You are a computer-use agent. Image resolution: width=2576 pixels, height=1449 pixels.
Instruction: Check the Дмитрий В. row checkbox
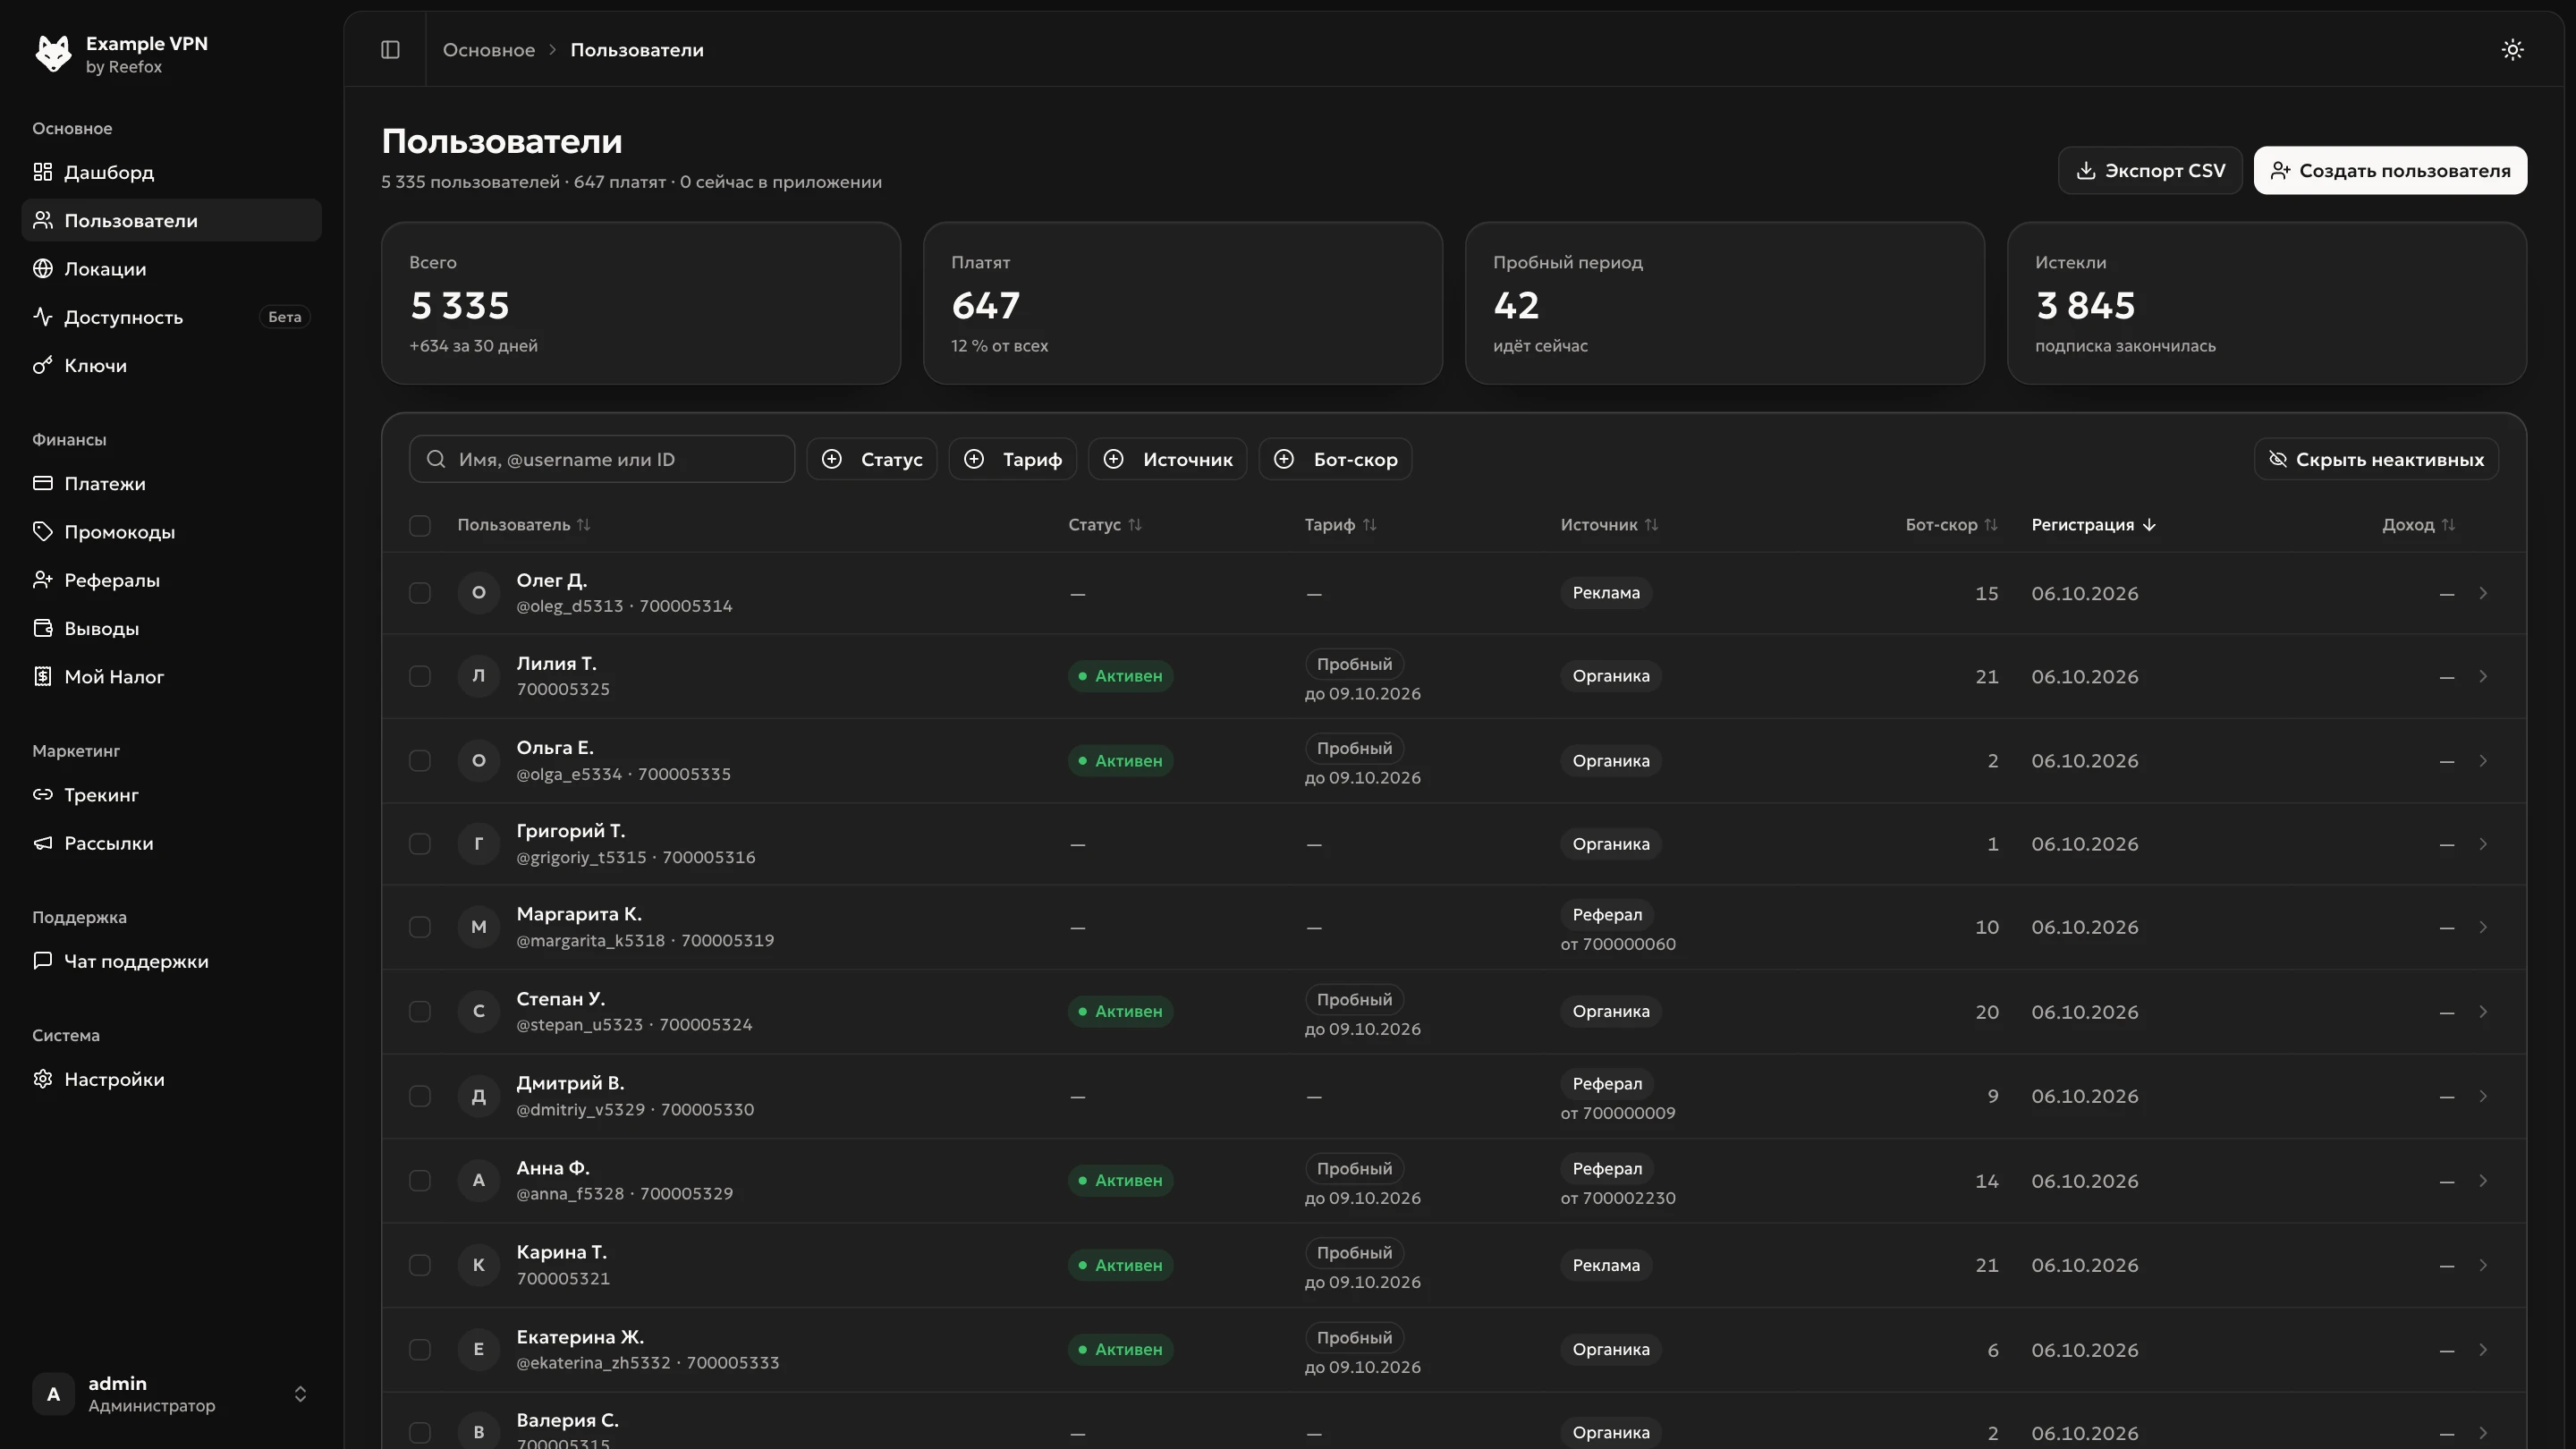[420, 1096]
